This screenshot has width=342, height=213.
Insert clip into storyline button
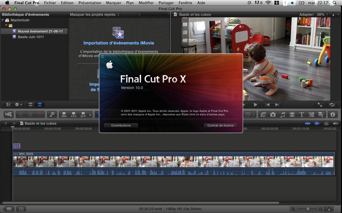[73, 114]
